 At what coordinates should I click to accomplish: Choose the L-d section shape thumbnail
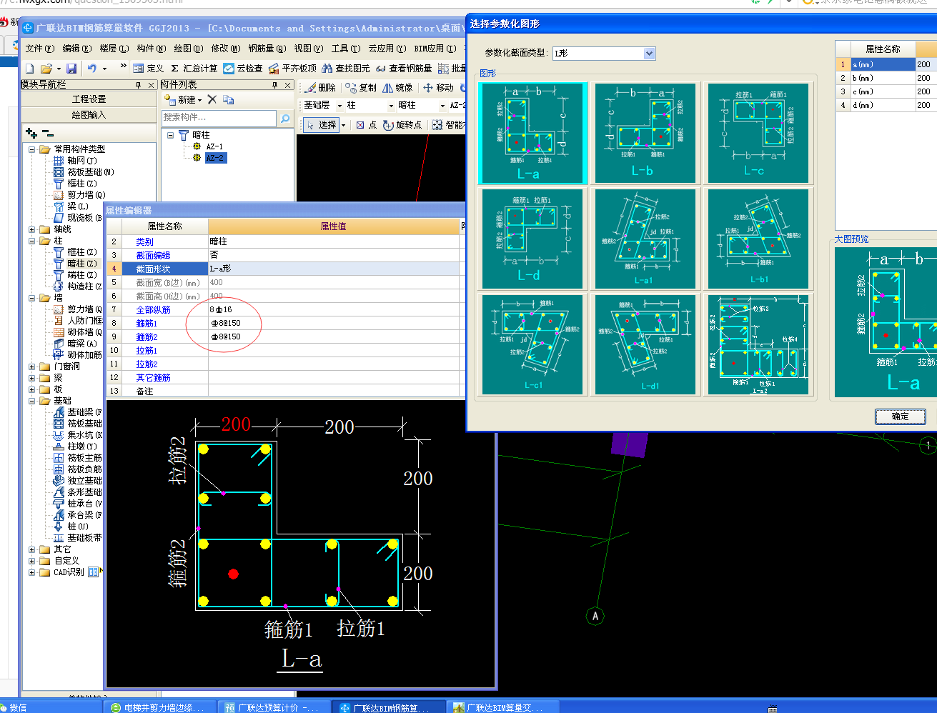(x=532, y=239)
